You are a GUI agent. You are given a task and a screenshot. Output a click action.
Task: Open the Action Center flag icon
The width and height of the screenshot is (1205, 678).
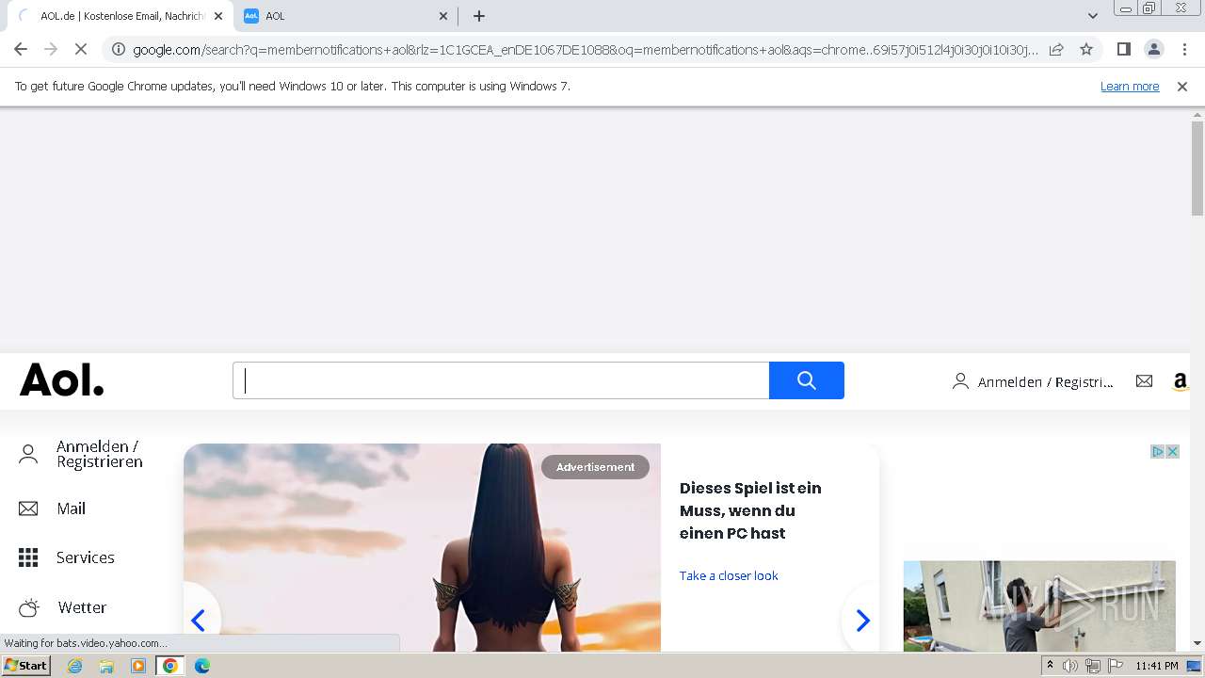[x=1115, y=666]
